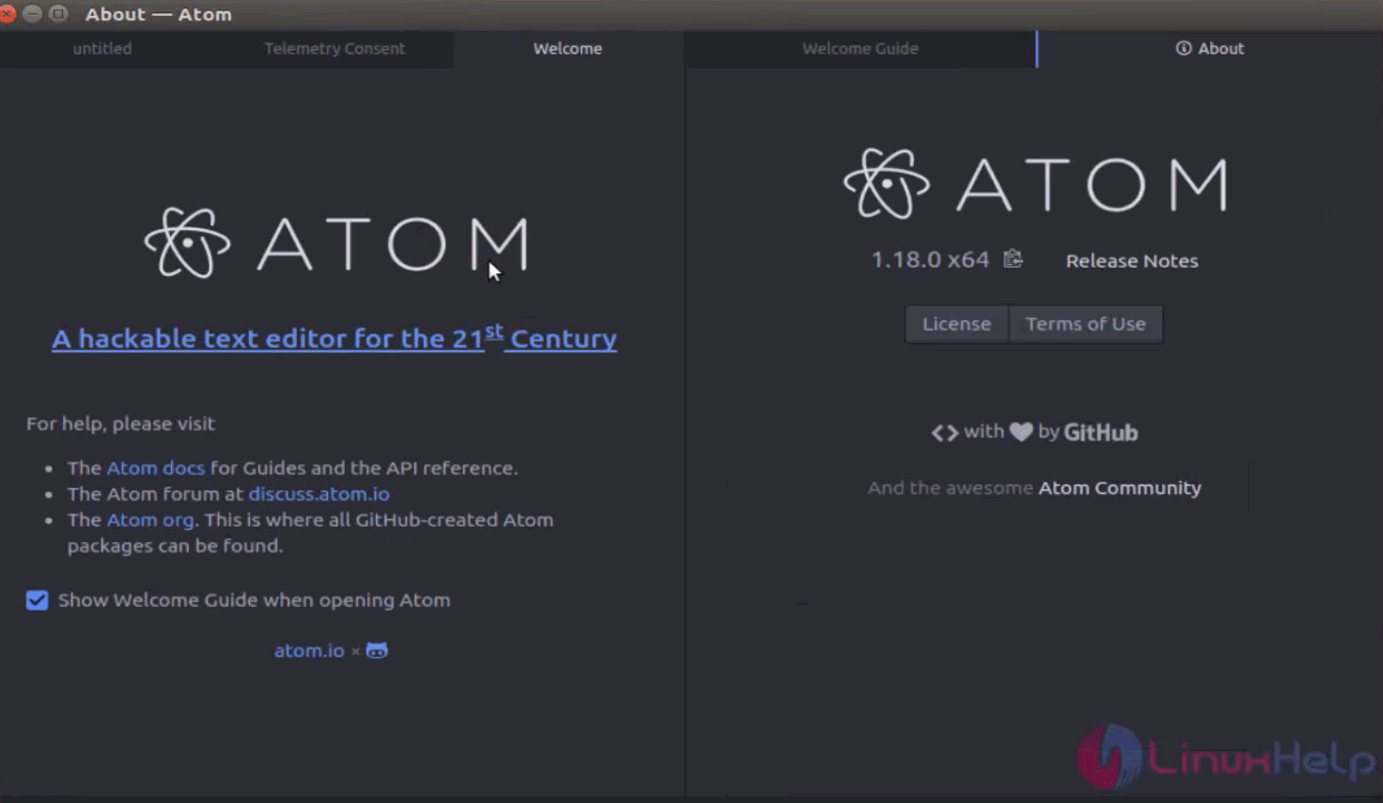Select the About tab
The width and height of the screenshot is (1383, 803).
1210,49
